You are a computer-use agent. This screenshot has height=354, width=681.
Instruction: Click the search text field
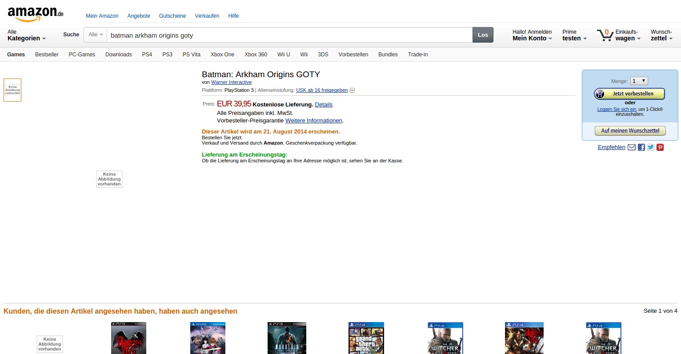pyautogui.click(x=289, y=35)
